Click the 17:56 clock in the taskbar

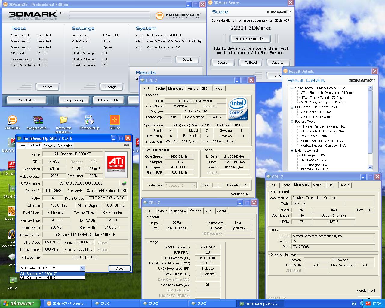tap(377, 304)
